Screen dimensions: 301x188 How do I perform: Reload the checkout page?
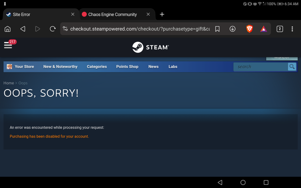(x=53, y=29)
